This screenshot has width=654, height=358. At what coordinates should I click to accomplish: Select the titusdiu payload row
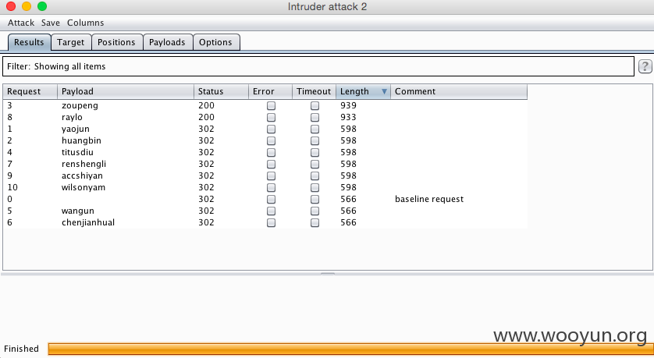pos(265,152)
